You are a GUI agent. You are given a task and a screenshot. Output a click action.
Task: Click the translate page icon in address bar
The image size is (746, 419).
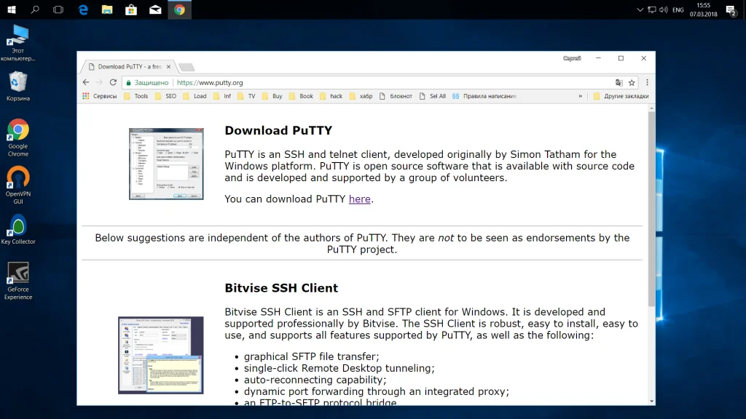619,83
